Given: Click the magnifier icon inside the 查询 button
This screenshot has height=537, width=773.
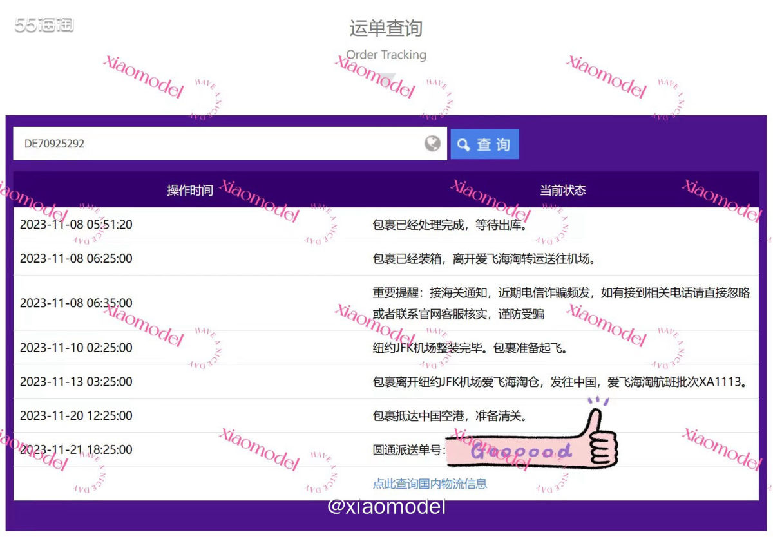Looking at the screenshot, I should (464, 144).
